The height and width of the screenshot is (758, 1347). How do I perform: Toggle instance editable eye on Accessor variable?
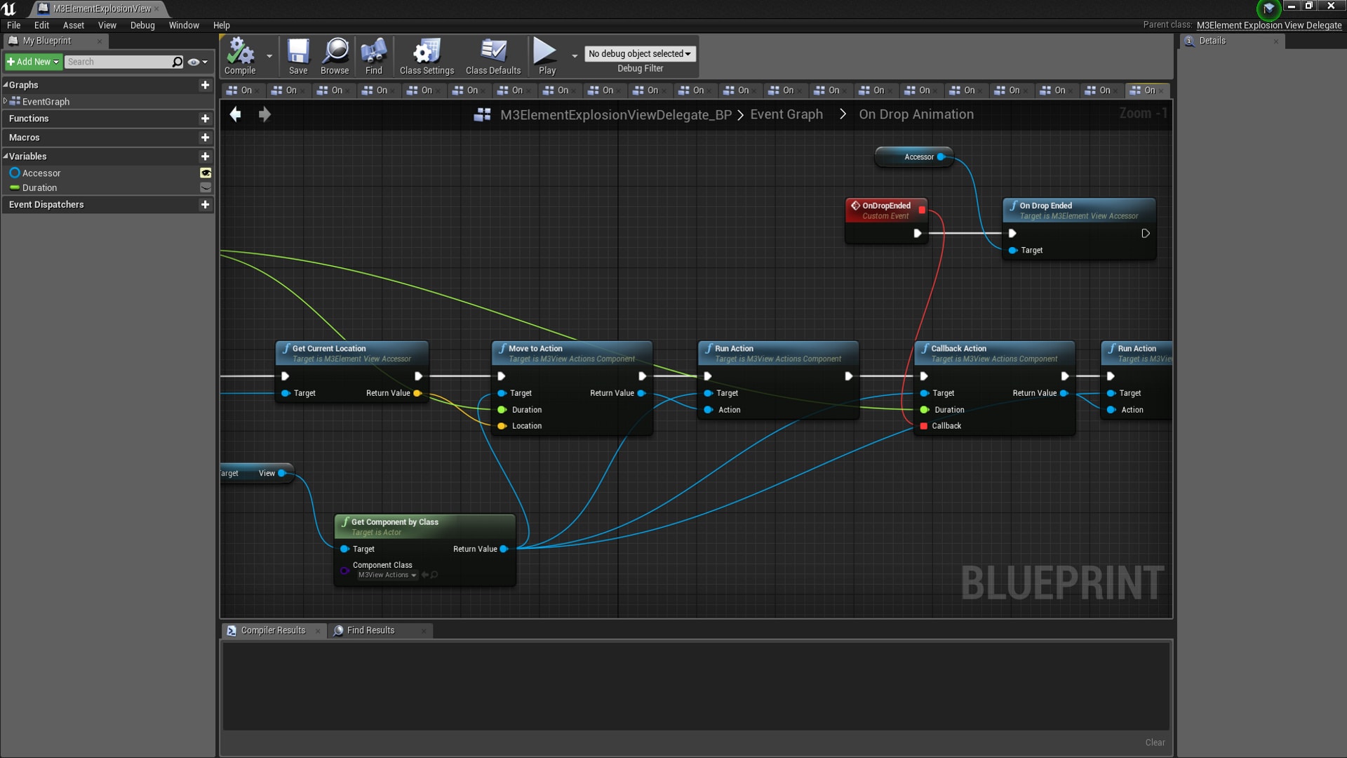coord(205,173)
